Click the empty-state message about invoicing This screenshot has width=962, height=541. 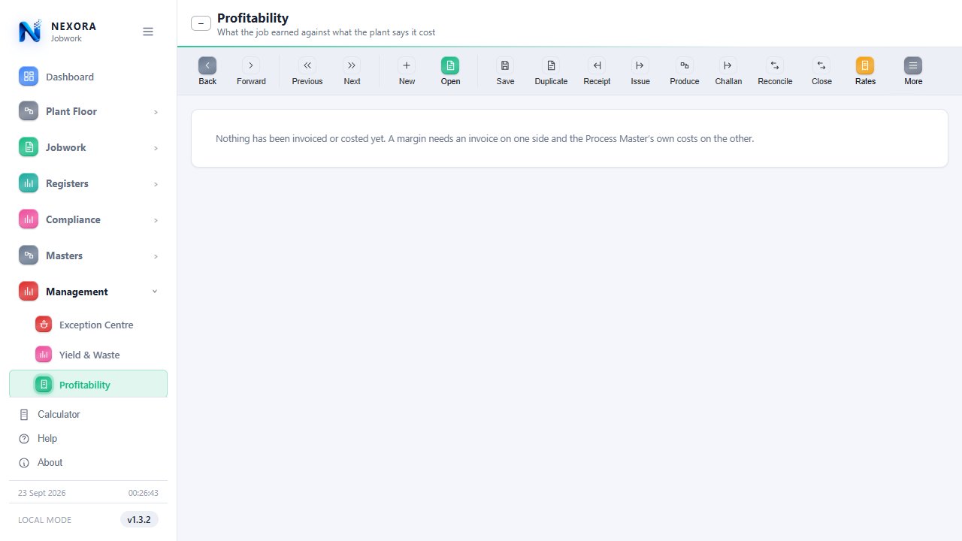click(x=485, y=139)
